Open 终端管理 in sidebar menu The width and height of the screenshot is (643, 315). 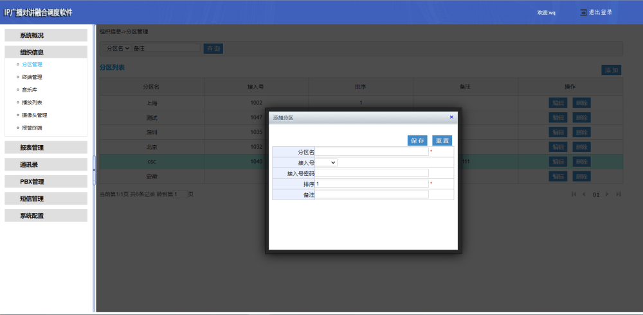point(32,77)
